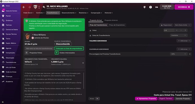Open the help question mark icon
Screen dimensions: 195x104
[x=150, y=7]
